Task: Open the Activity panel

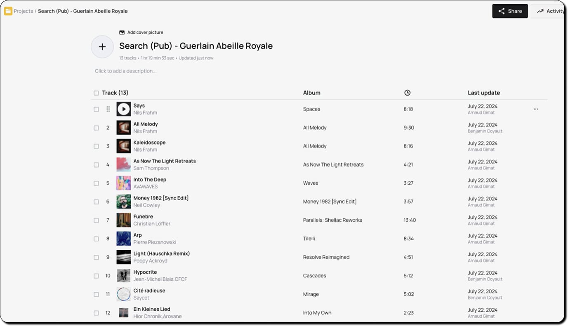Action: coord(552,11)
